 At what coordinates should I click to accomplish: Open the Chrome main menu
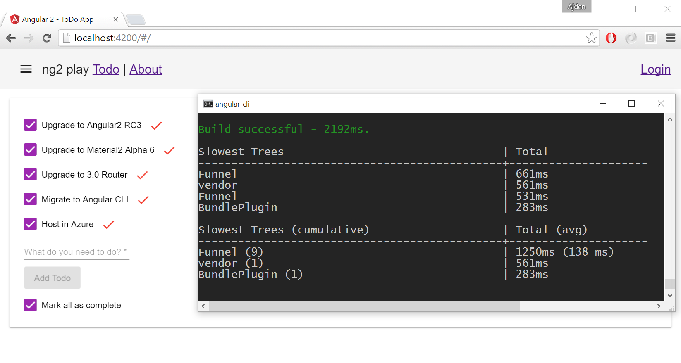pyautogui.click(x=671, y=38)
